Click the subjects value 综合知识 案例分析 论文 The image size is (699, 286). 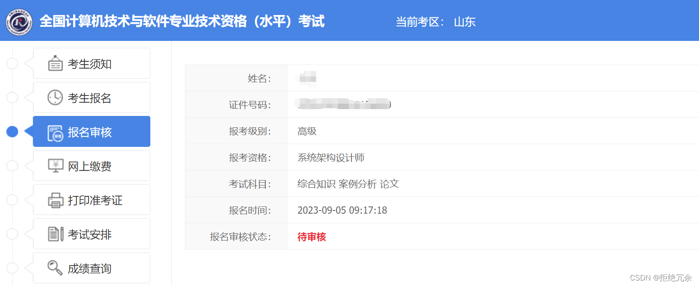pos(348,184)
